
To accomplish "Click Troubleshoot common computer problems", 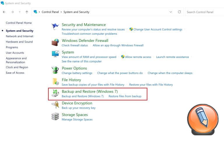I will click(x=90, y=34).
